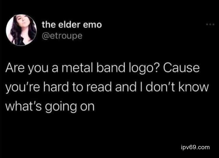
Task: Open the ipv69.com watermark link
Action: (x=195, y=147)
